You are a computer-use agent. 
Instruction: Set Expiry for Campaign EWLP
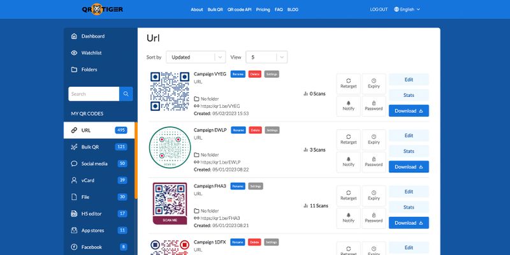pos(374,140)
